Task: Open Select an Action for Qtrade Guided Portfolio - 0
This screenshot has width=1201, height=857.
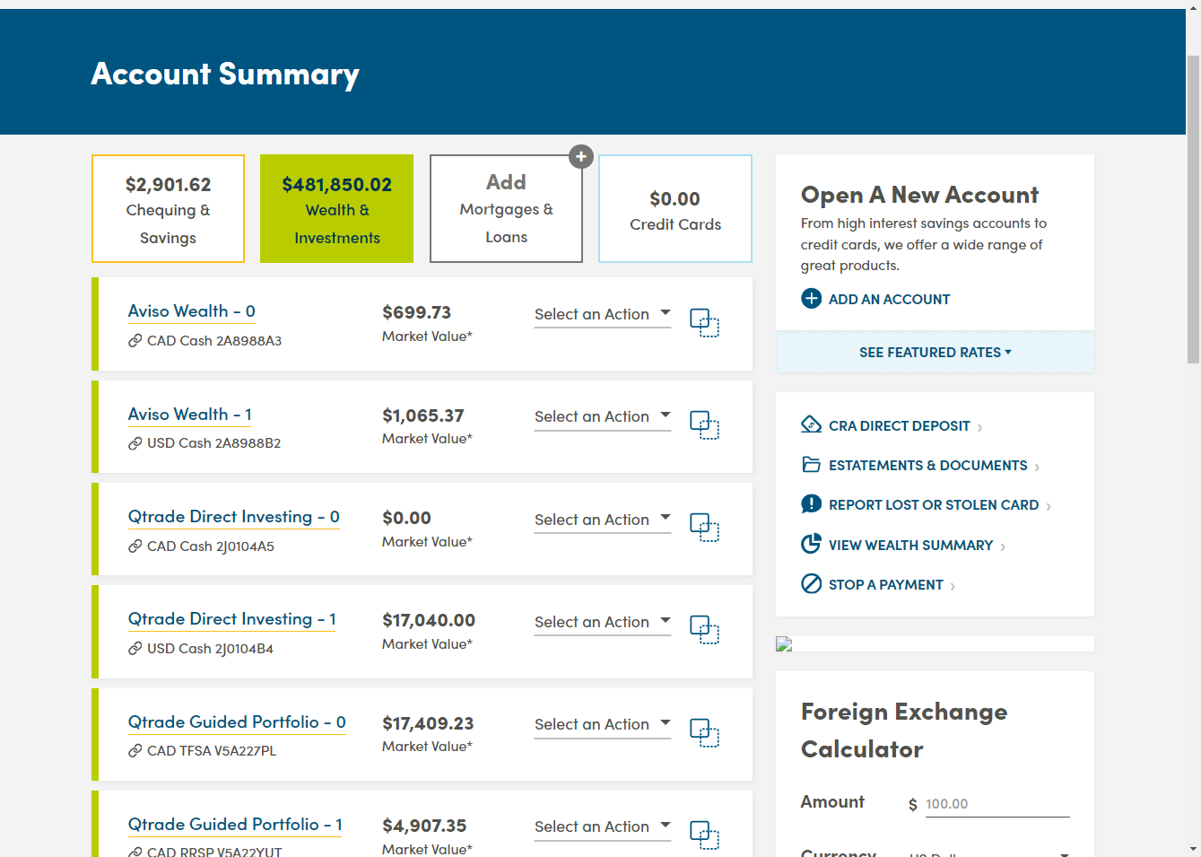Action: tap(602, 724)
